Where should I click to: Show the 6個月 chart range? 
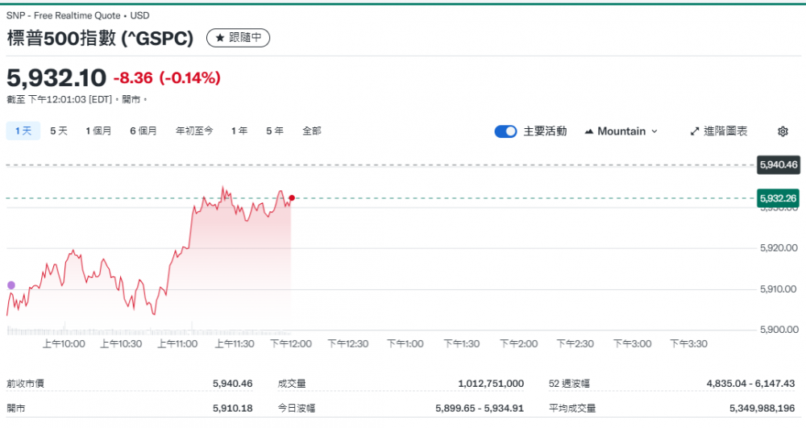(x=143, y=131)
